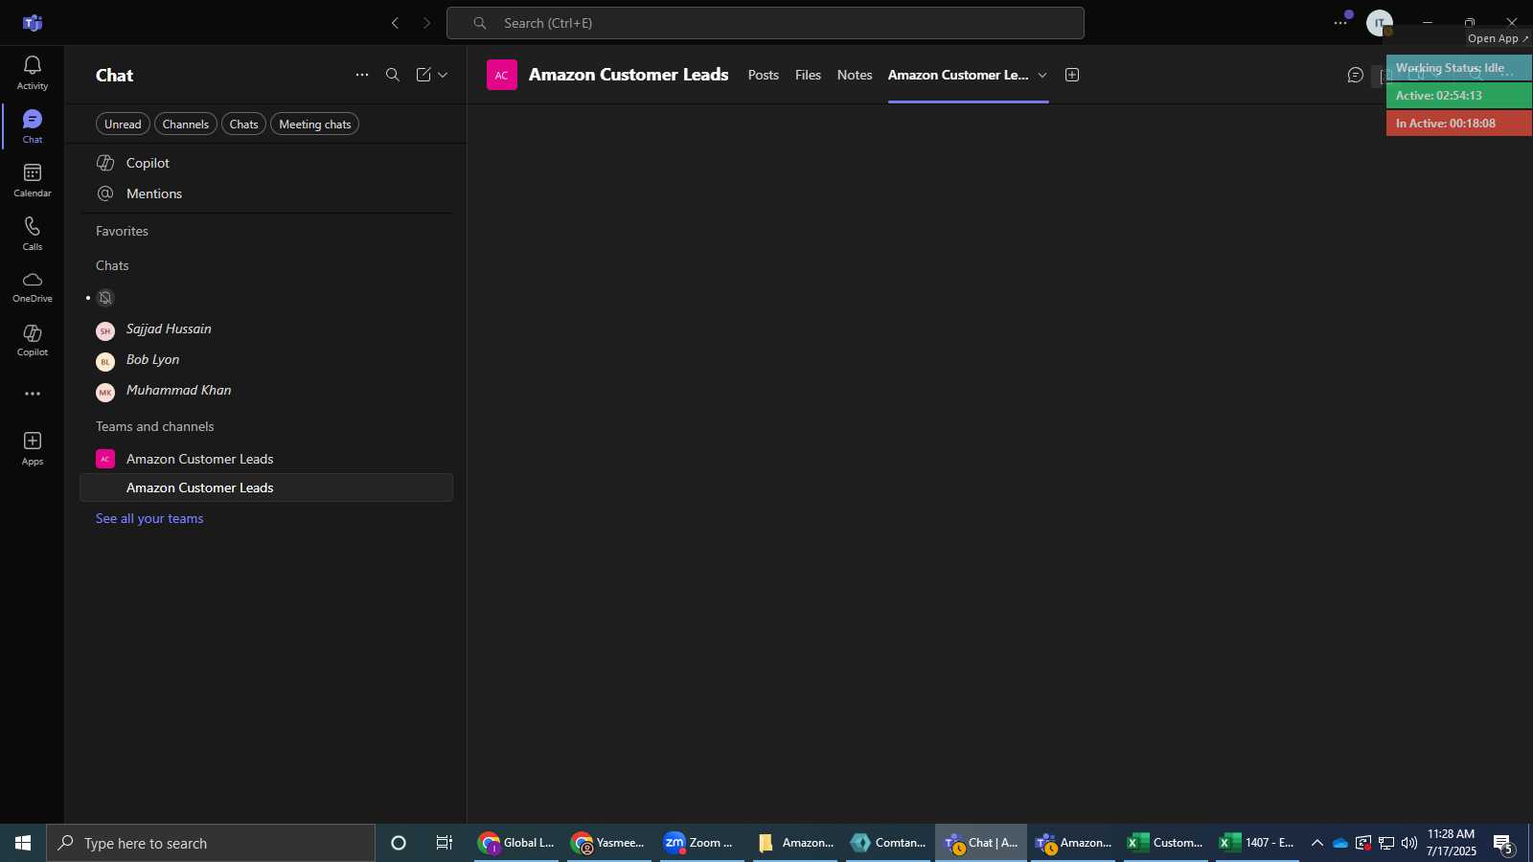Open the 1407 - E... Excel taskbar window
1533x862 pixels.
coord(1258,843)
